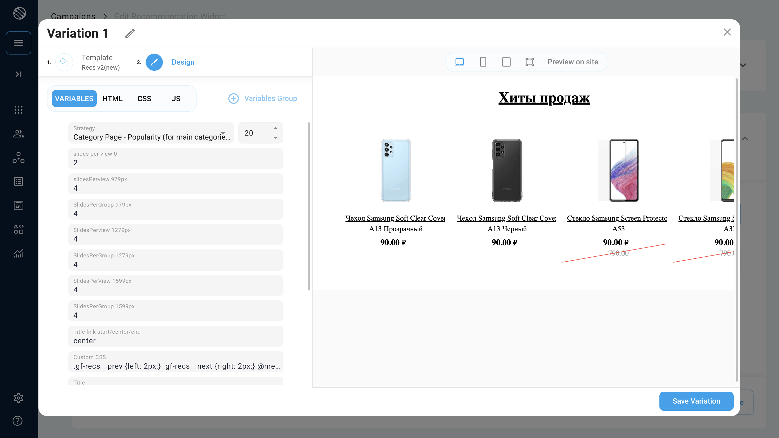Open settings gear in sidebar
779x438 pixels.
click(x=19, y=398)
